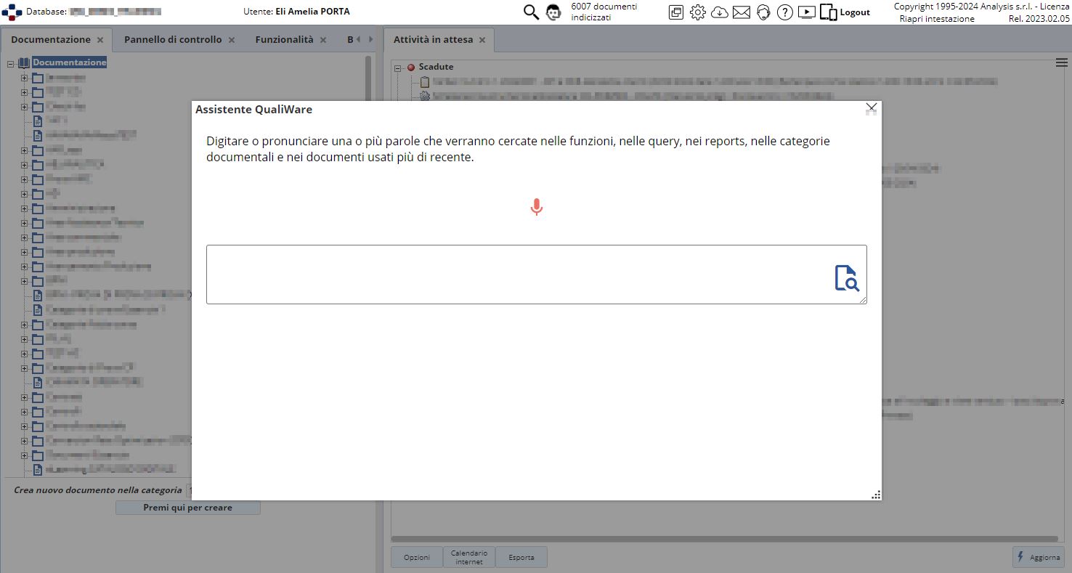The height and width of the screenshot is (573, 1072).
Task: Close the Documentazione tab
Action: click(x=100, y=41)
